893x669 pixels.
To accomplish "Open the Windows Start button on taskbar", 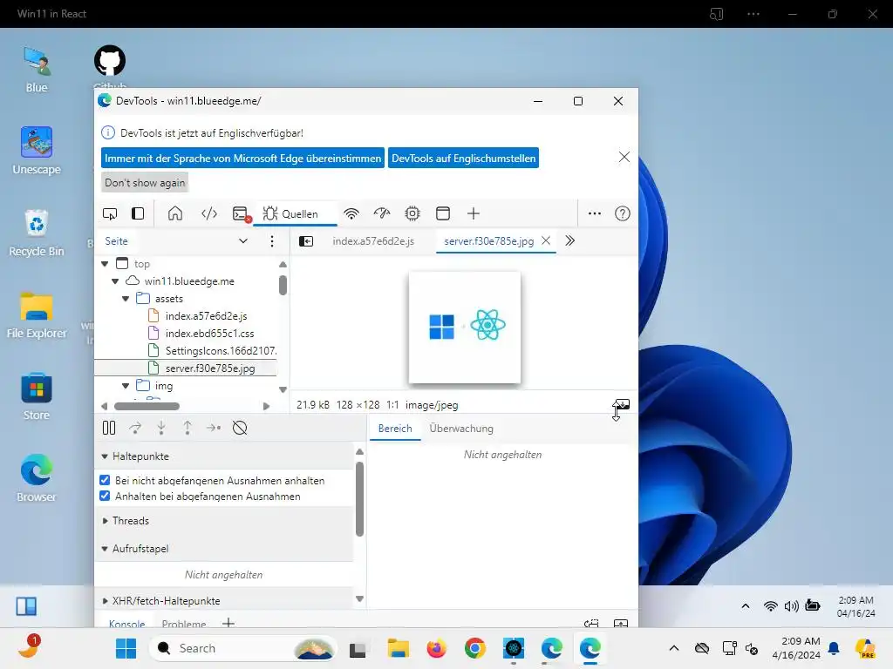I will point(126,648).
